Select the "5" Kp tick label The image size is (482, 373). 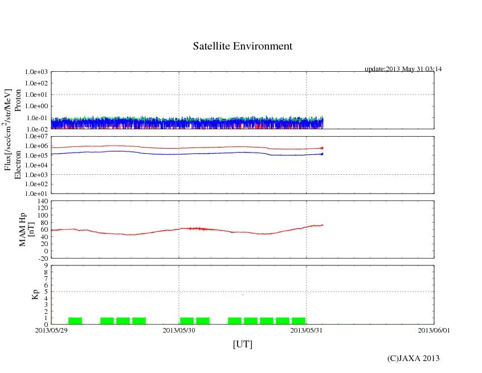(x=46, y=292)
